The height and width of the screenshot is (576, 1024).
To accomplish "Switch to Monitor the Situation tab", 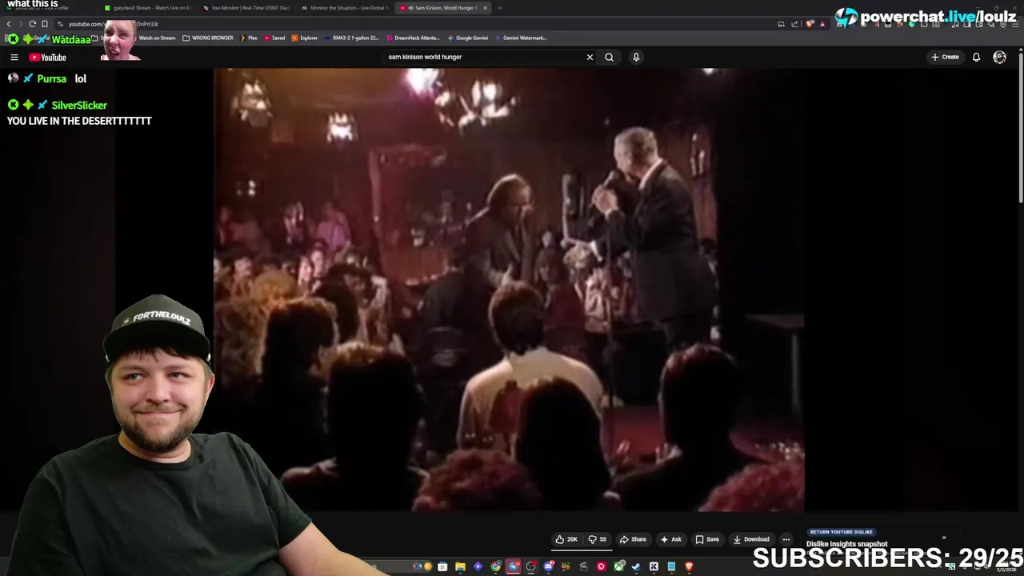I will [x=346, y=8].
